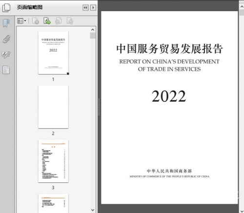Viewport: 244px width, 213px height.
Task: Click the extract pages icon with green arrow
Action: (x=47, y=21)
